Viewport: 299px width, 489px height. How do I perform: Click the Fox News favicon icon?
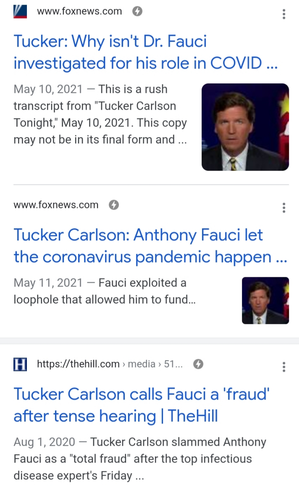[20, 12]
